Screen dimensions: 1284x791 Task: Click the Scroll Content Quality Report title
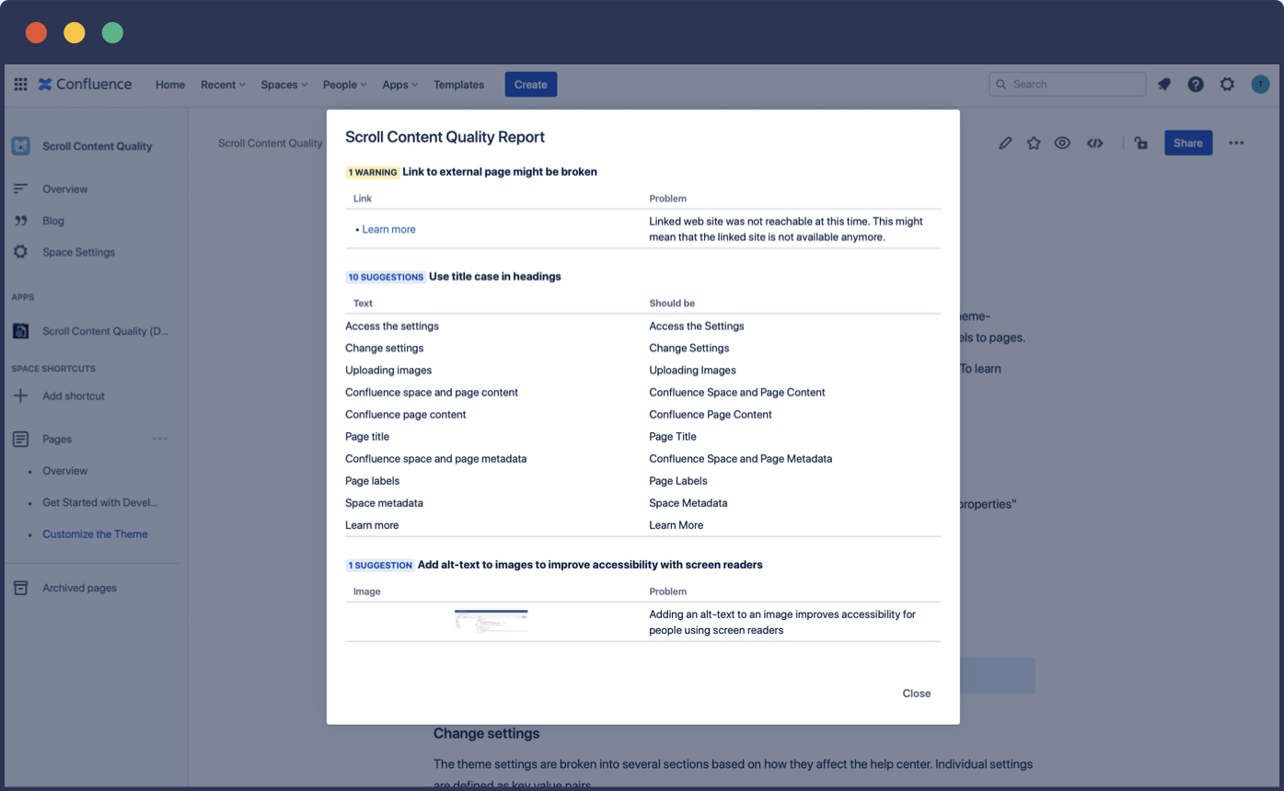click(x=445, y=137)
